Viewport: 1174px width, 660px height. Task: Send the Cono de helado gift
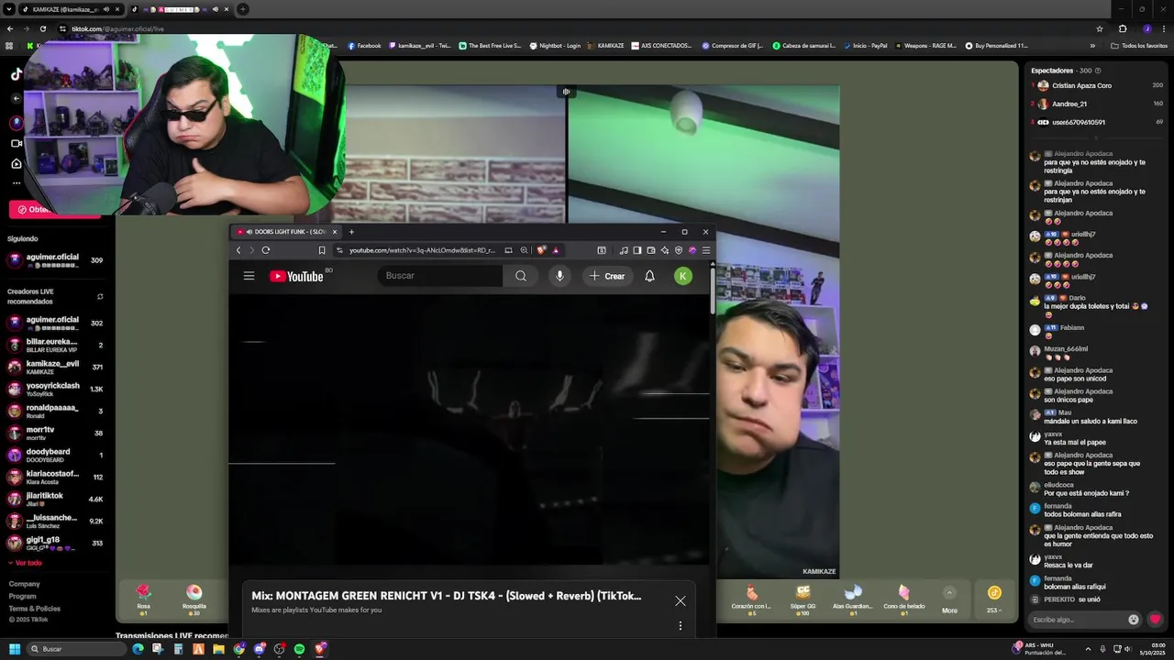904,599
